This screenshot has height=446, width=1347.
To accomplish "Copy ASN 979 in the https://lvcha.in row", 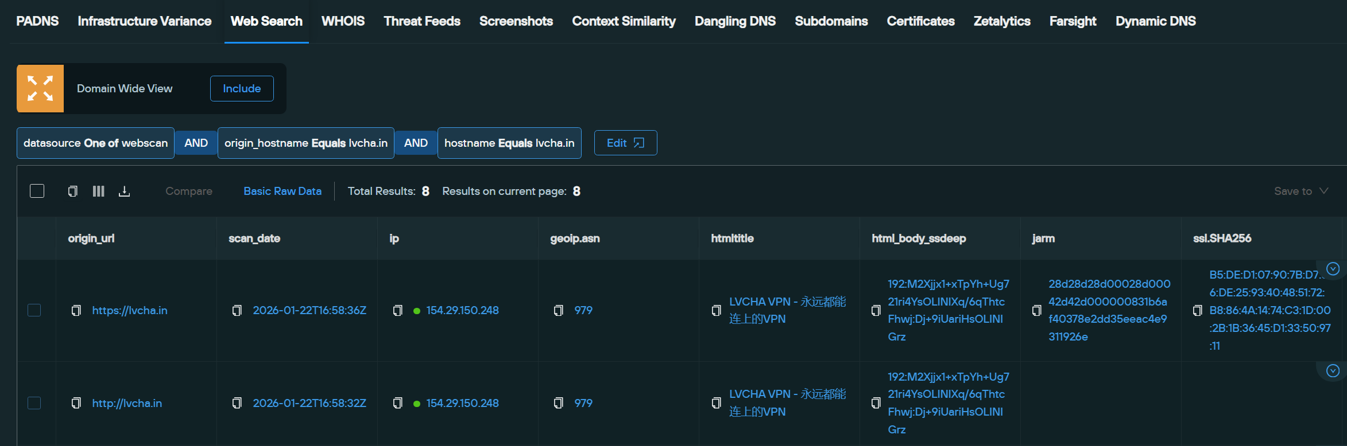I will pos(558,310).
